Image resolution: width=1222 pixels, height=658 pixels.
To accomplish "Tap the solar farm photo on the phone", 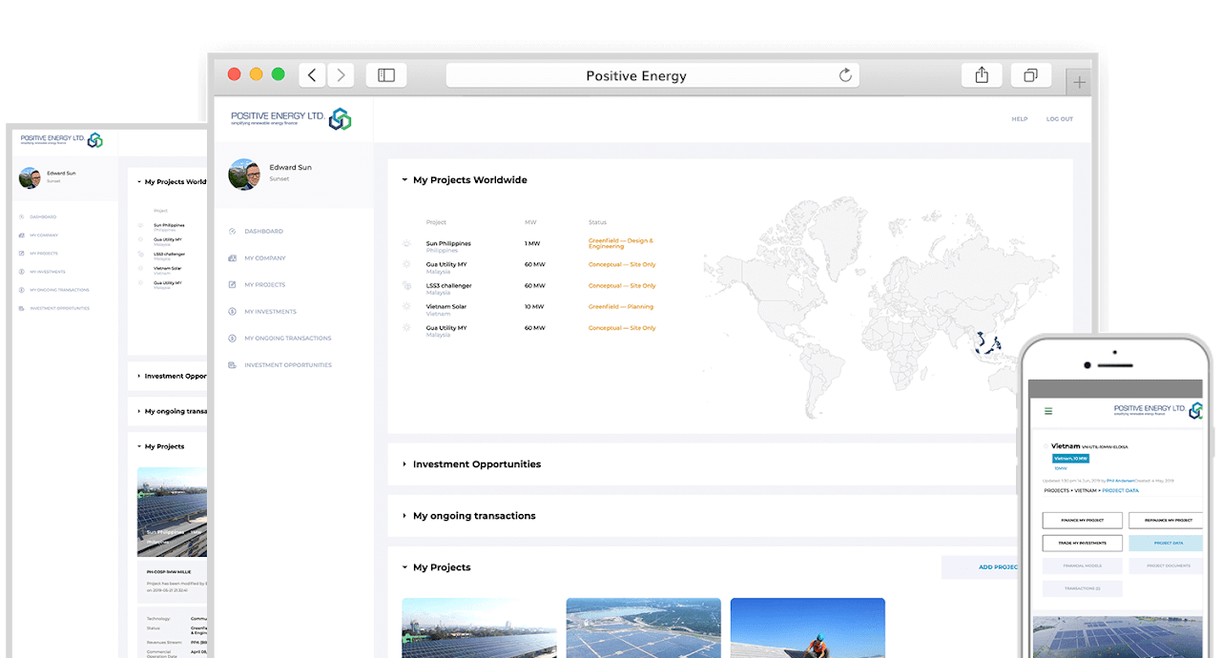I will [1118, 636].
